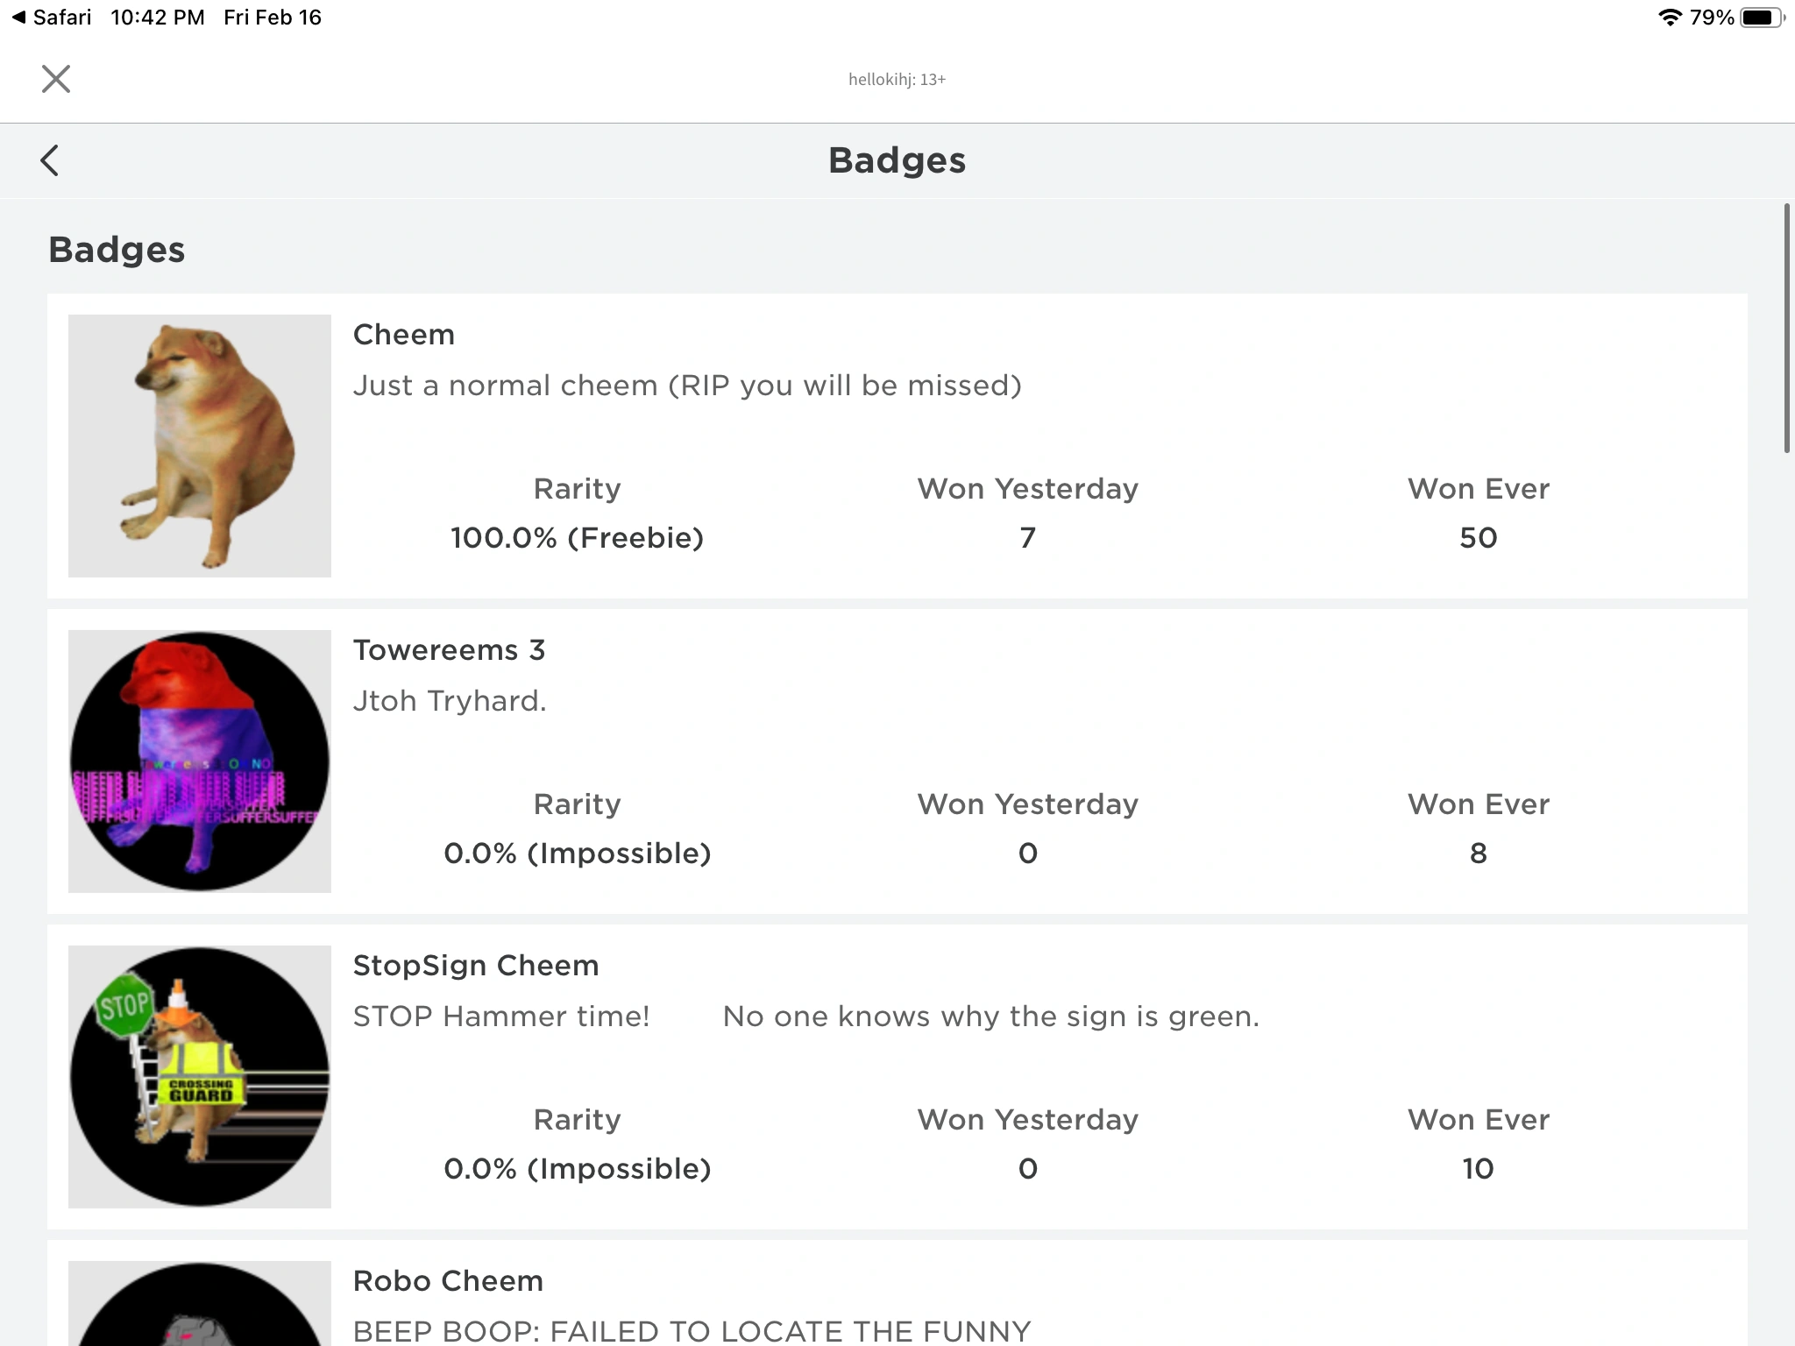Image resolution: width=1795 pixels, height=1346 pixels.
Task: Tap the hellokihj: 13+ account label
Action: pos(897,80)
